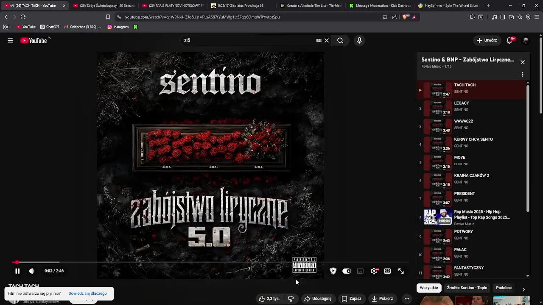Open Brave wallet icon
This screenshot has height=305, width=543.
pos(511,17)
